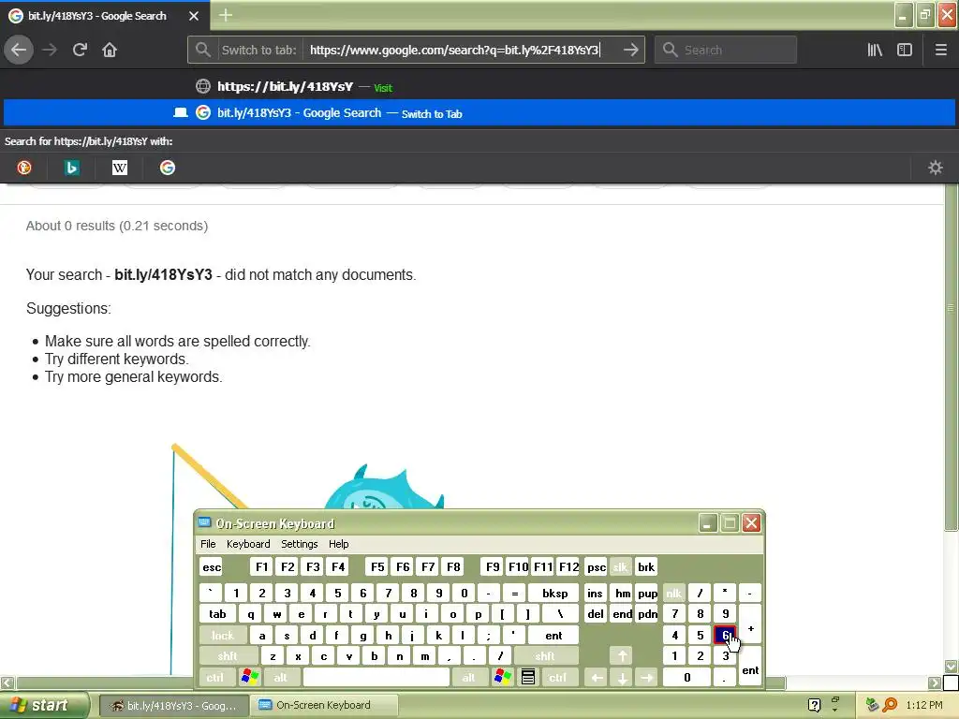
Task: Close the bit.ly/418YsY3 Google Search tab
Action: [193, 16]
